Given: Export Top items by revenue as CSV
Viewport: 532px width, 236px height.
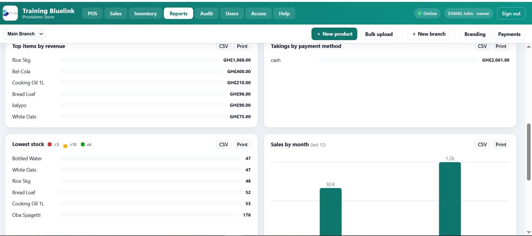Looking at the screenshot, I should point(224,46).
